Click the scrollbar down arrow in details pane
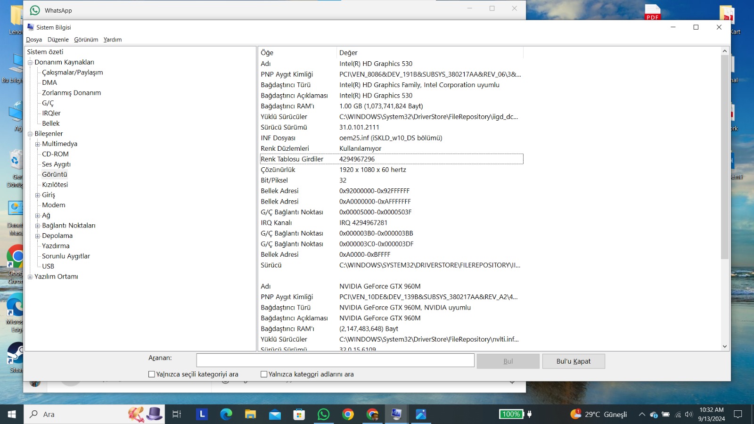This screenshot has width=754, height=424. click(x=725, y=346)
